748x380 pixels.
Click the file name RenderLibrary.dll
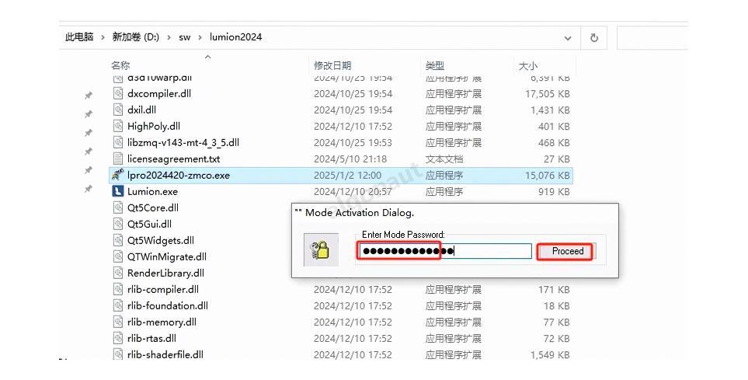(165, 273)
